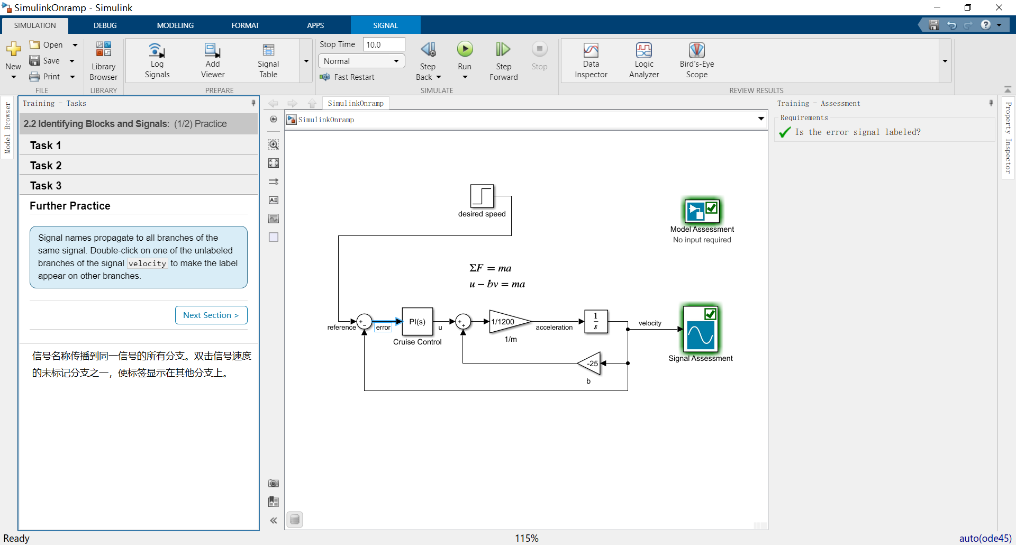1016x545 pixels.
Task: Pin the Training Assessment panel
Action: click(x=991, y=103)
